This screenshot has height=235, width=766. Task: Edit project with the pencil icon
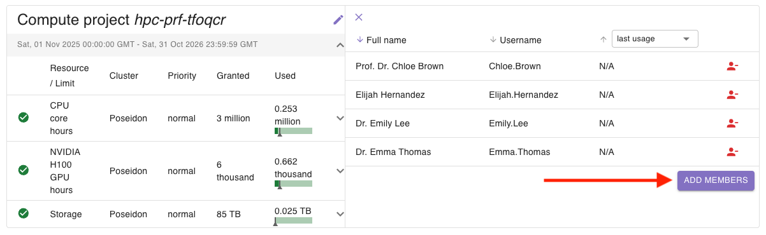[338, 20]
